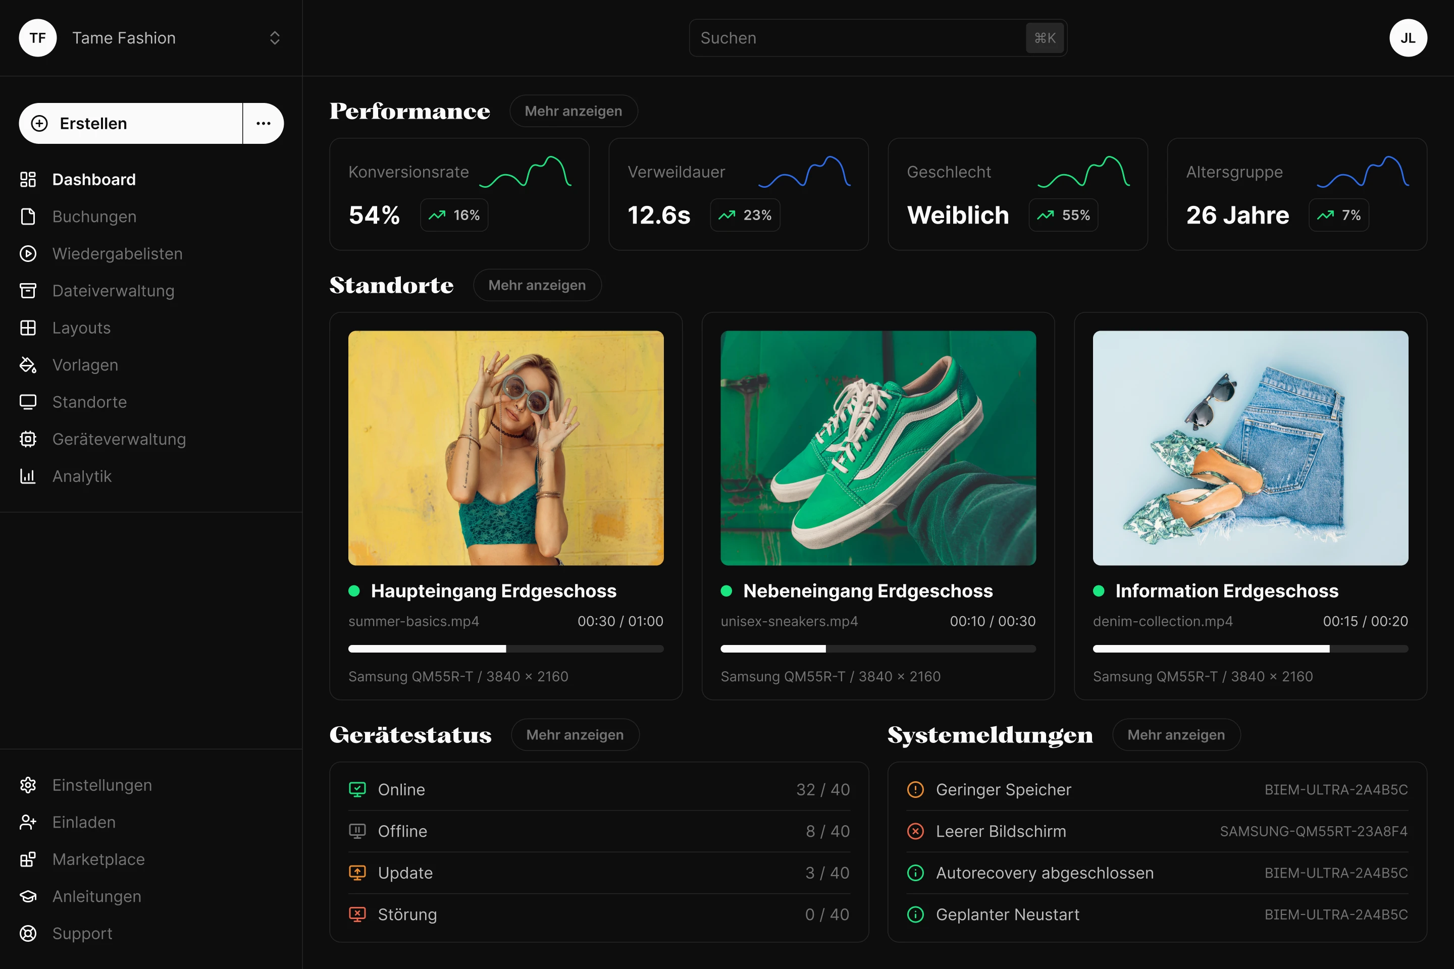Click the Erstellen button

pyautogui.click(x=130, y=123)
